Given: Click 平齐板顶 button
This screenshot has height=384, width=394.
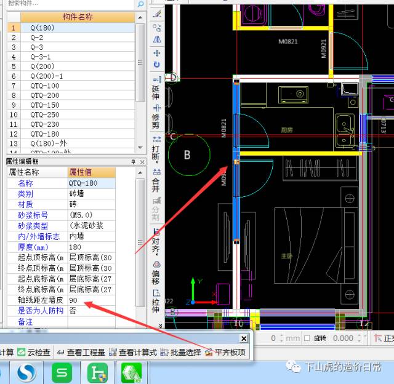Looking at the screenshot, I should pyautogui.click(x=225, y=352).
